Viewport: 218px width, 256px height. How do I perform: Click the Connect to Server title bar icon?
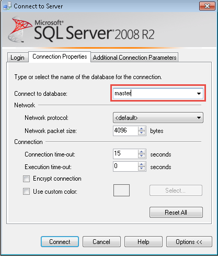(x=7, y=6)
